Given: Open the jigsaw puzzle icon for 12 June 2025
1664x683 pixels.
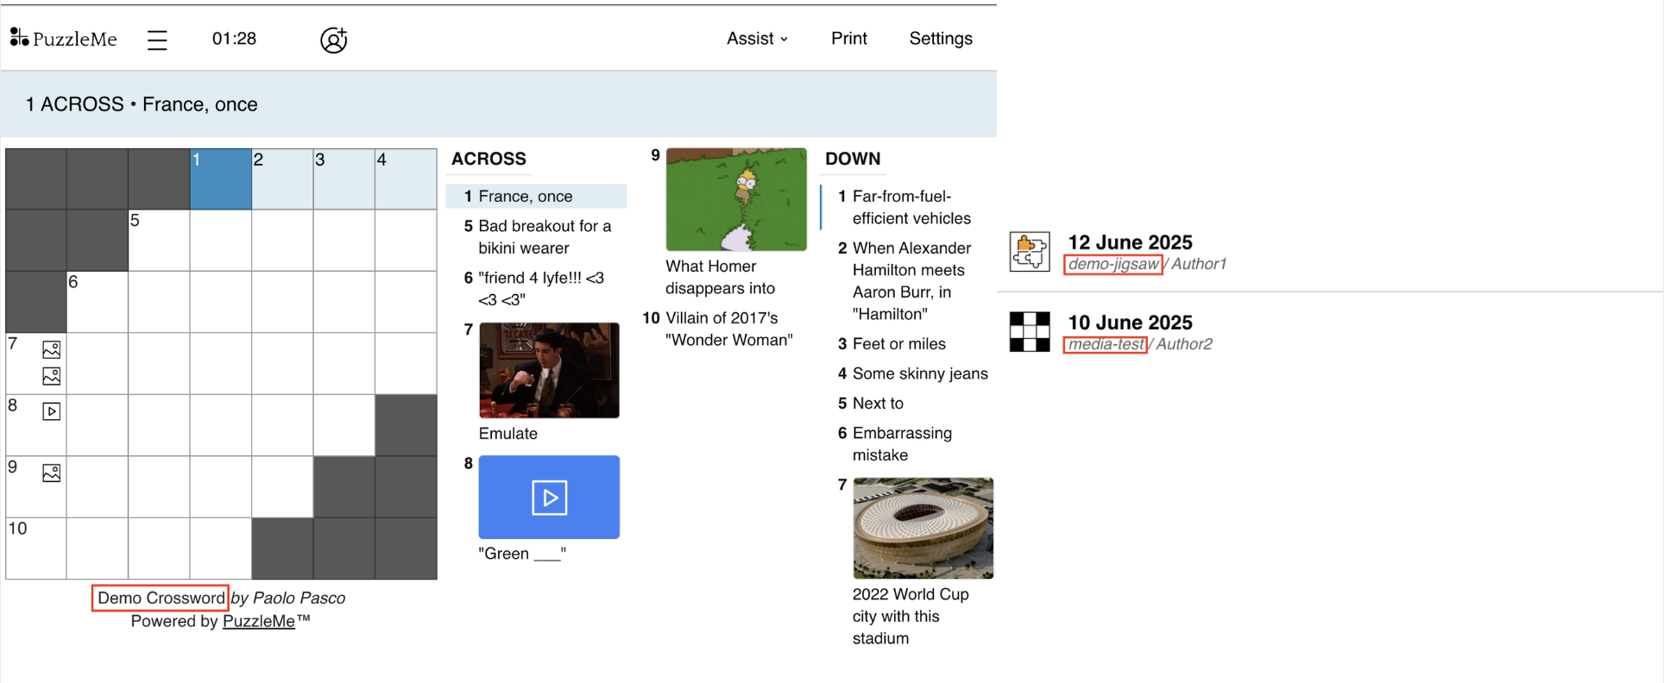Looking at the screenshot, I should point(1030,252).
